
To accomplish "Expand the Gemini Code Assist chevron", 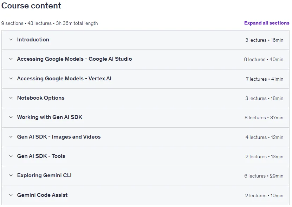I will tap(11, 195).
